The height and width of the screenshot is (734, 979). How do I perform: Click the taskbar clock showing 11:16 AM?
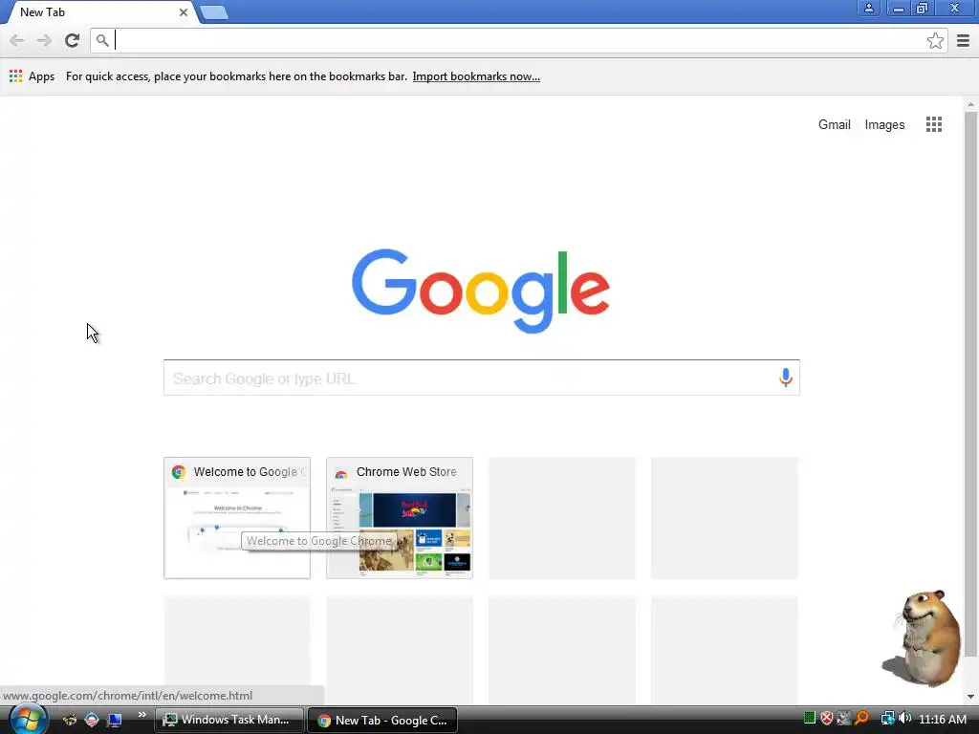tap(942, 719)
